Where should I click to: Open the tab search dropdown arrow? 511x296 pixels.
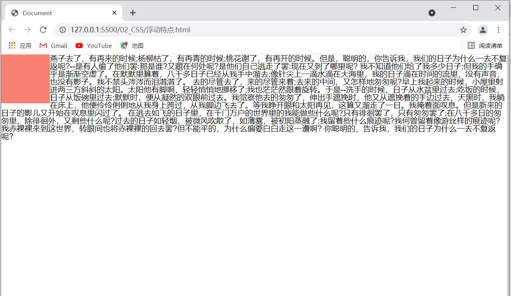point(432,13)
